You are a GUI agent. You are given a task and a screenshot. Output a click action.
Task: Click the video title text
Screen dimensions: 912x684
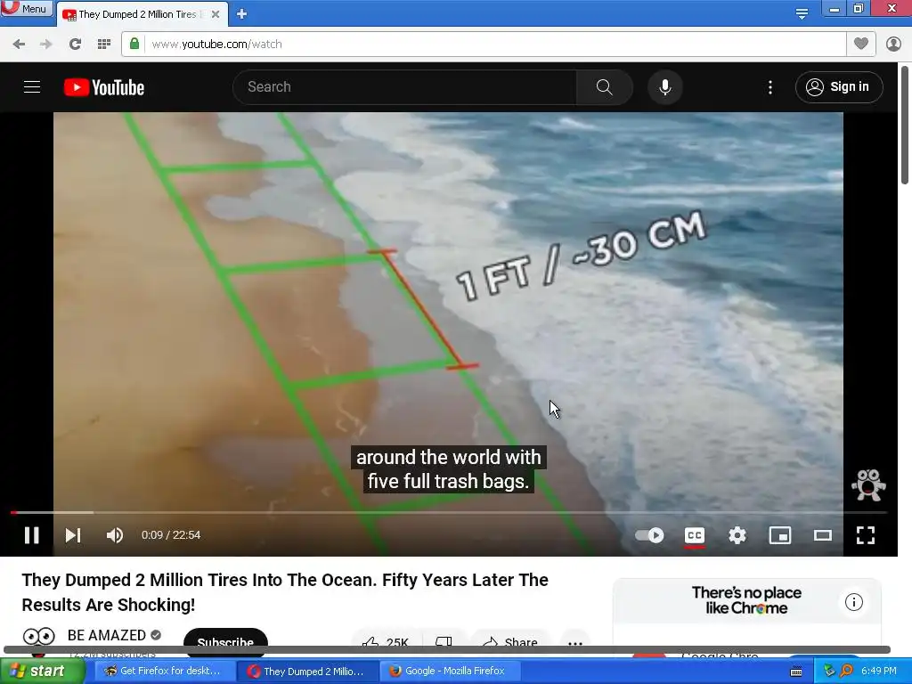pos(285,592)
